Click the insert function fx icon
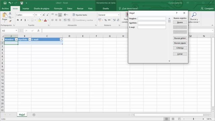 38,31
